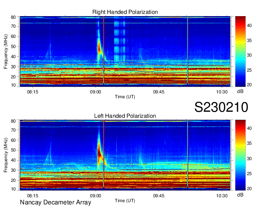Click the 30 dB label on Right Handed color bar

tap(249, 55)
